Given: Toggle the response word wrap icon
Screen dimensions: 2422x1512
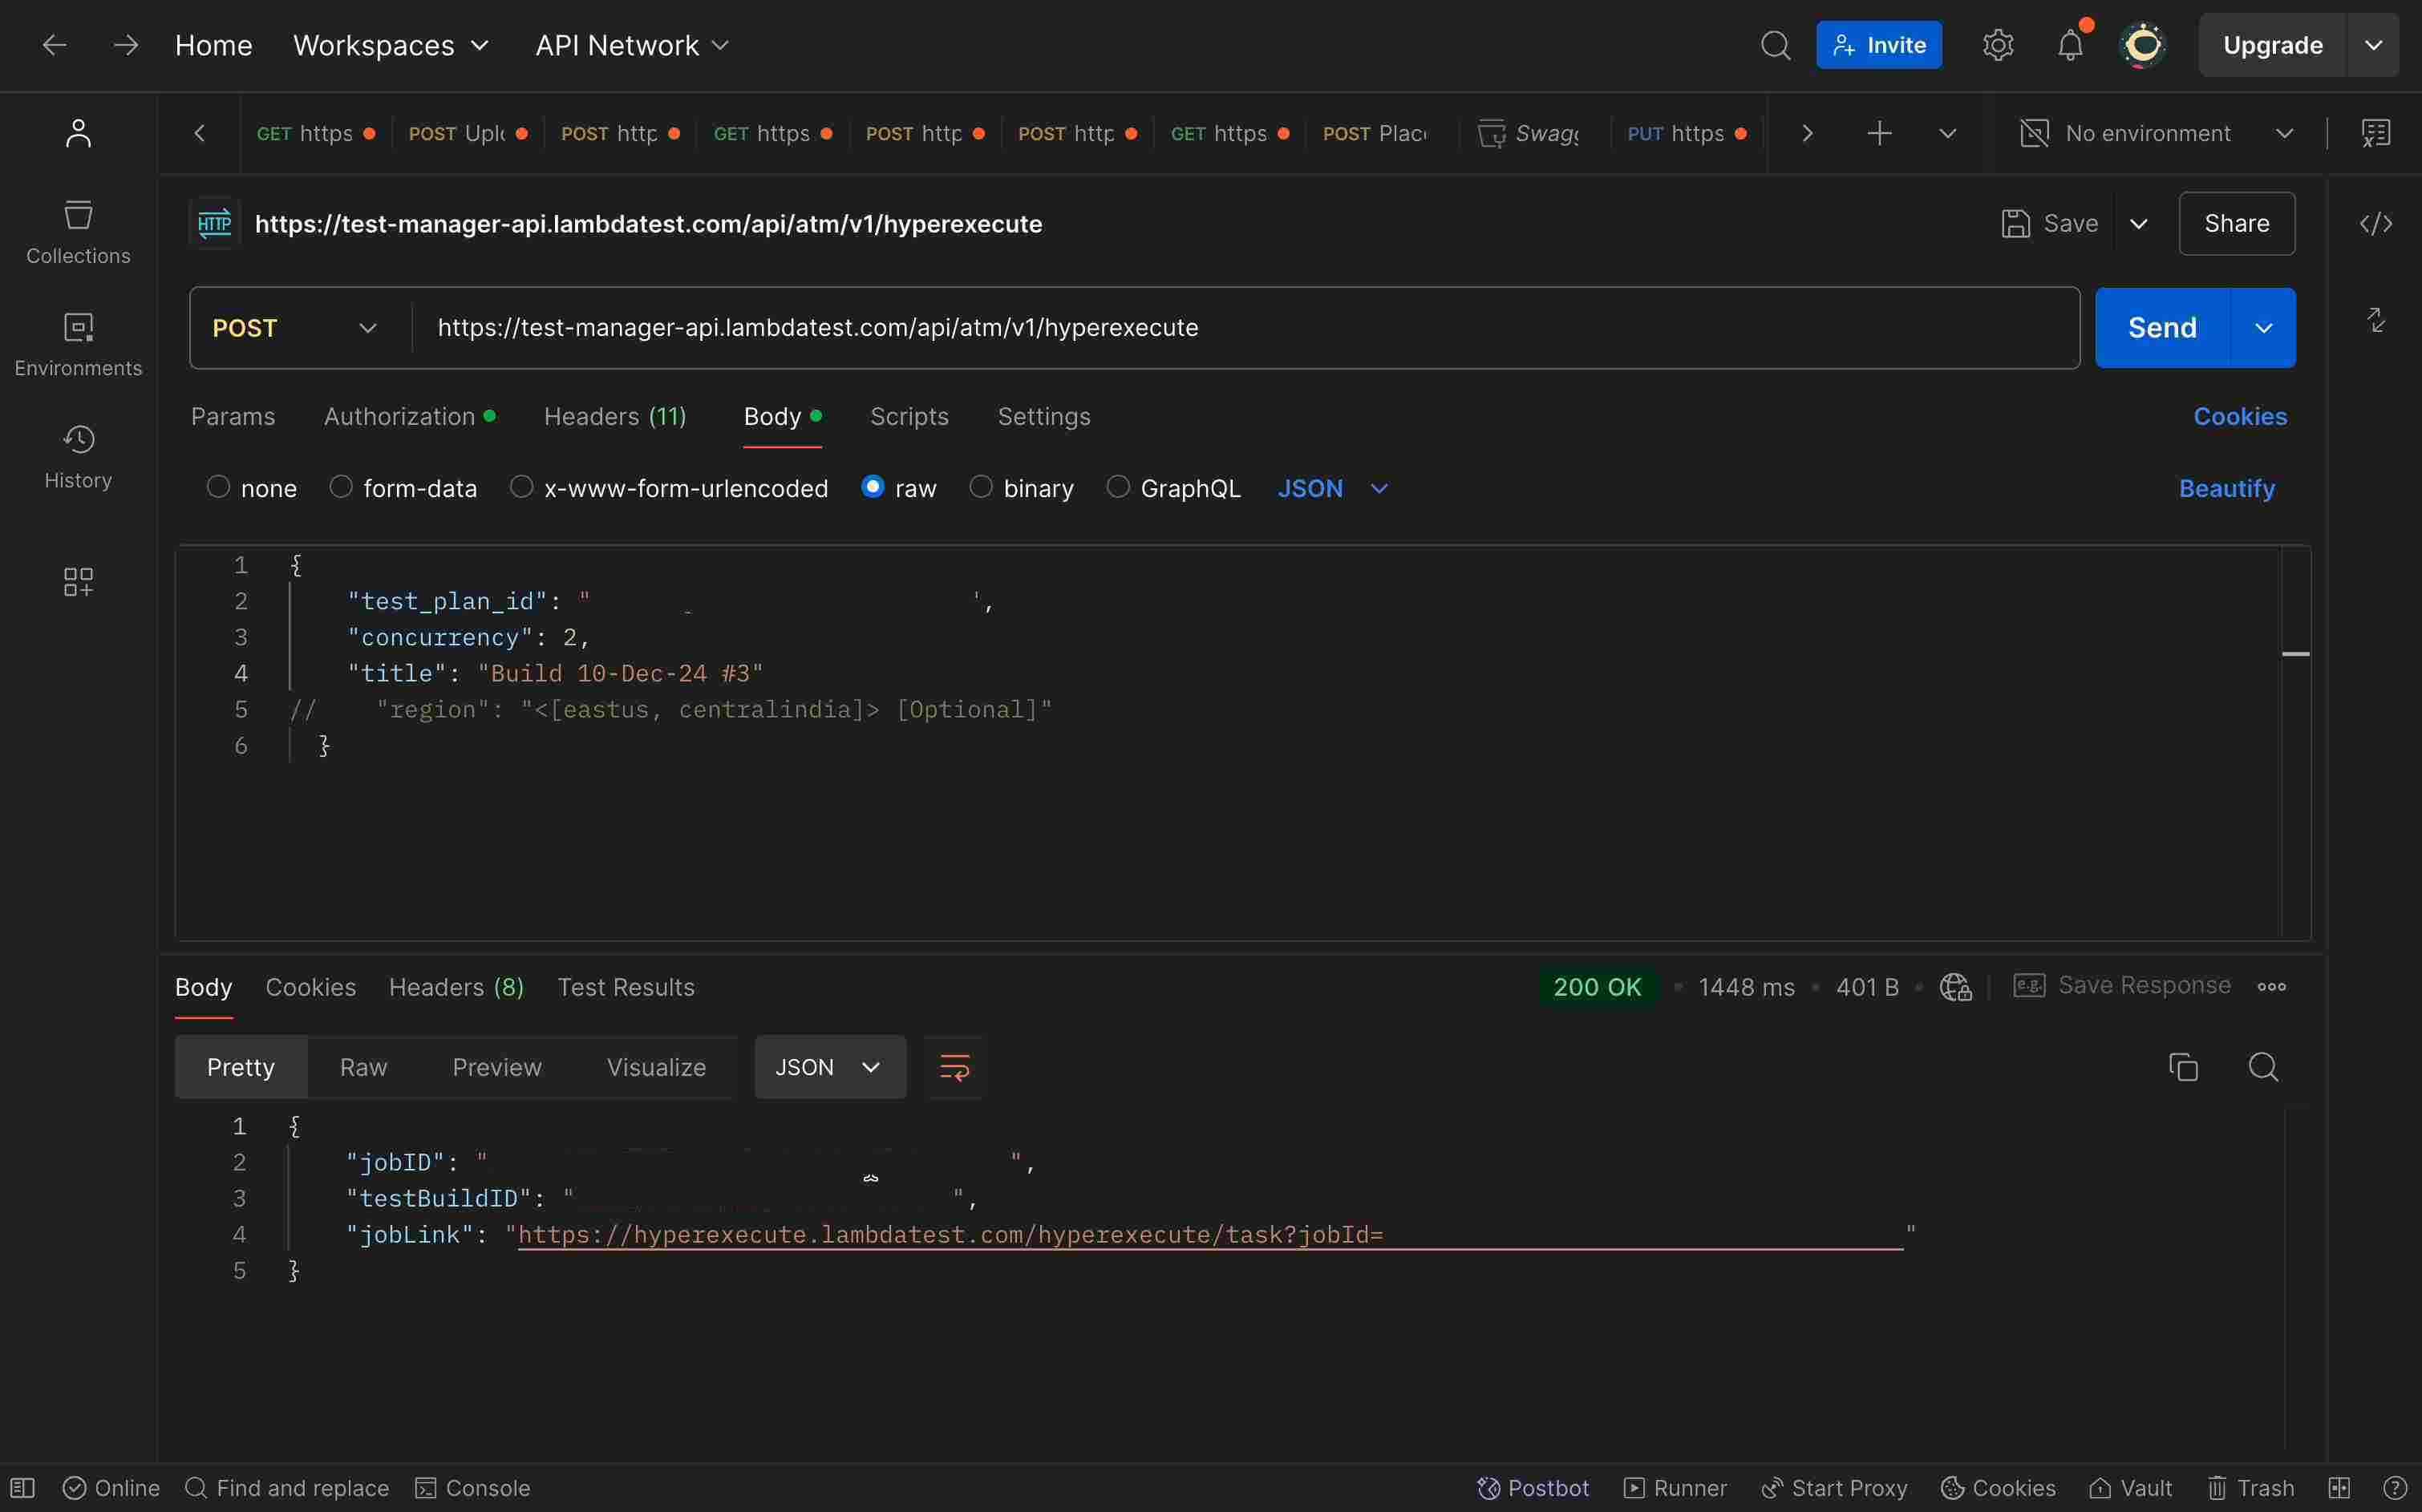Looking at the screenshot, I should pos(954,1067).
